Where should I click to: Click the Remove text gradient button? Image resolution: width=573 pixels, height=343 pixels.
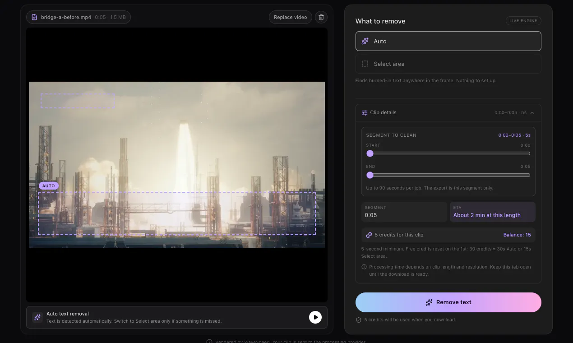tap(448, 302)
